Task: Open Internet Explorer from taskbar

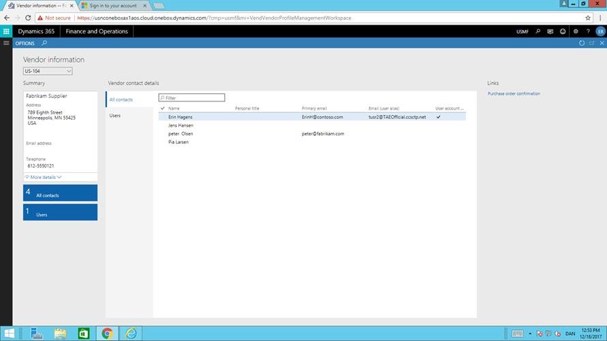Action: click(131, 334)
